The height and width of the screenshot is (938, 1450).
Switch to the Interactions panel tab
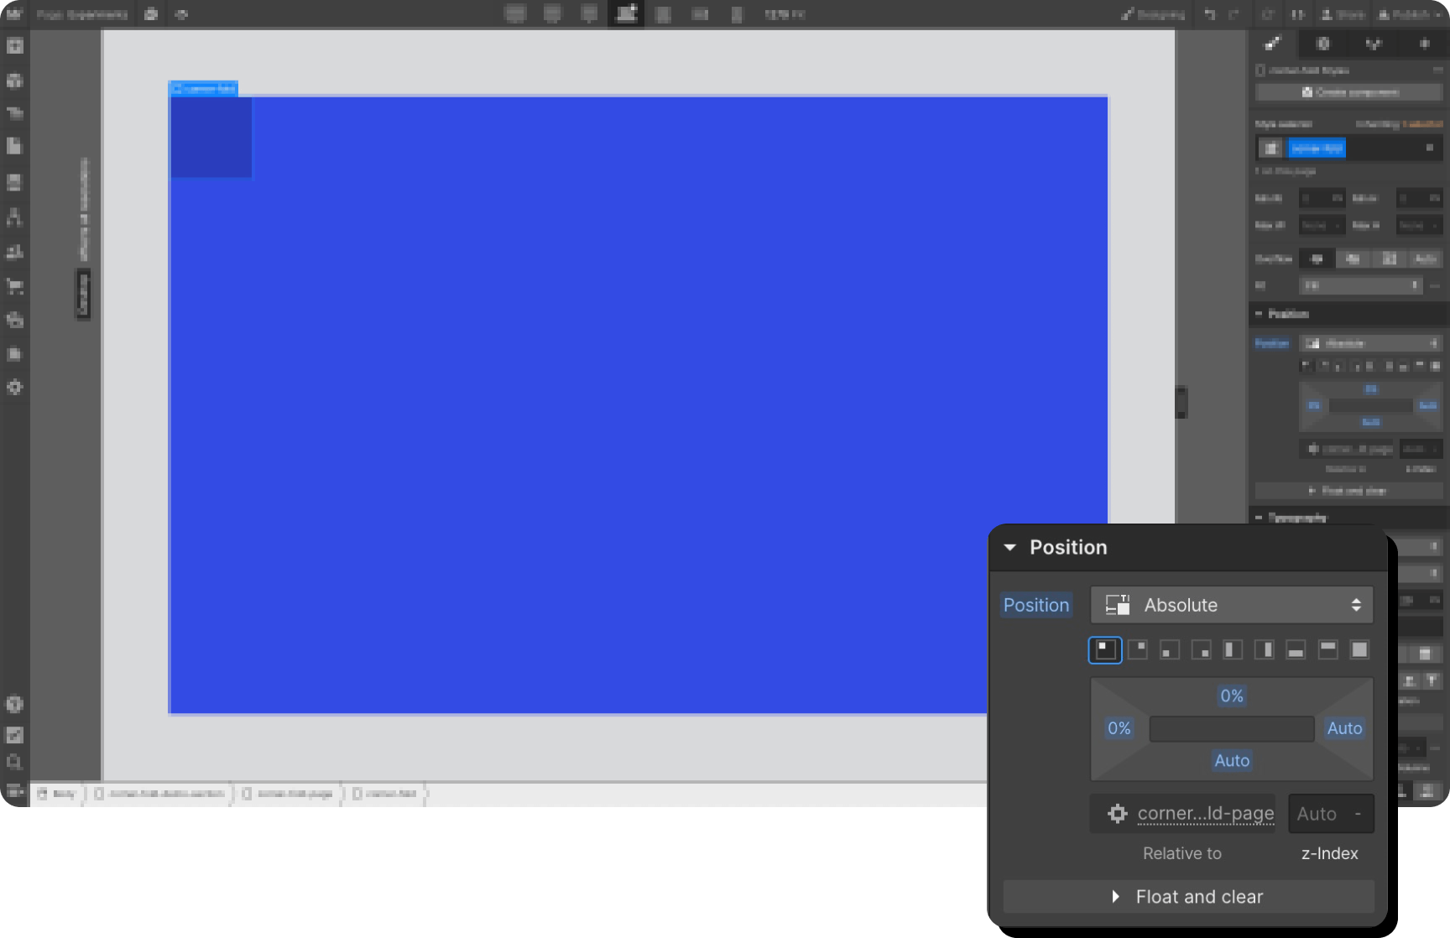[x=1374, y=44]
